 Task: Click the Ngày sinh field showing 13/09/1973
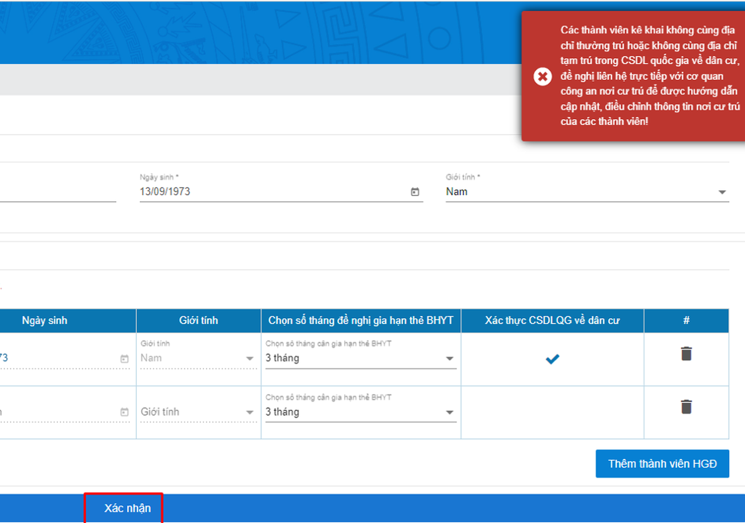pyautogui.click(x=270, y=192)
